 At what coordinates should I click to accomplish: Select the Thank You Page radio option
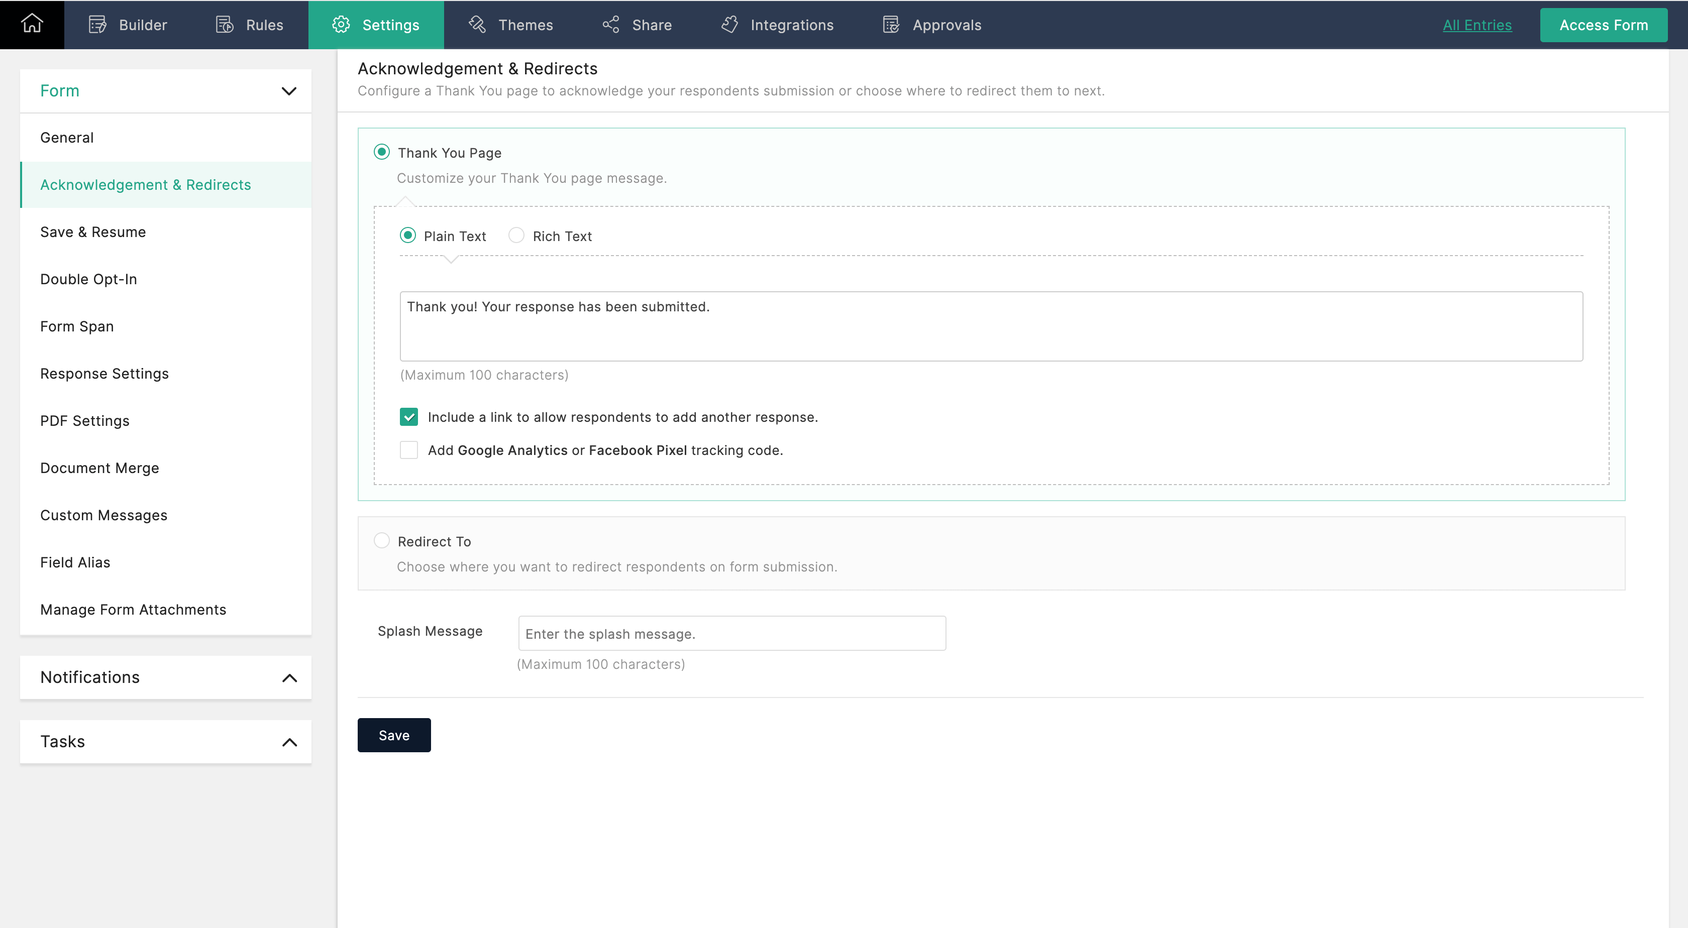coord(381,152)
